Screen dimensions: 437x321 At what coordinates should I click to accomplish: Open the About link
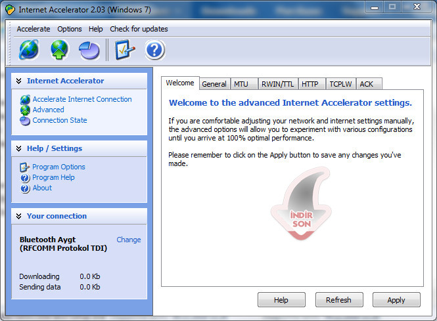(x=42, y=188)
